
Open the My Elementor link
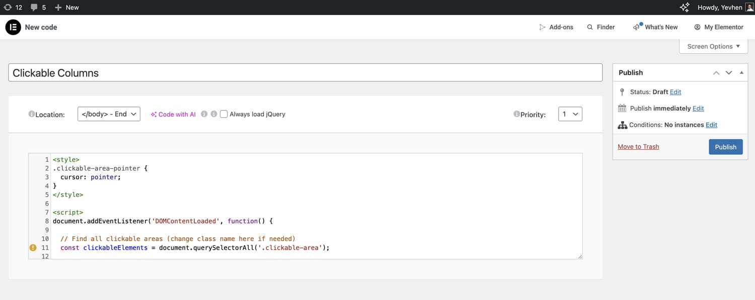(x=719, y=27)
